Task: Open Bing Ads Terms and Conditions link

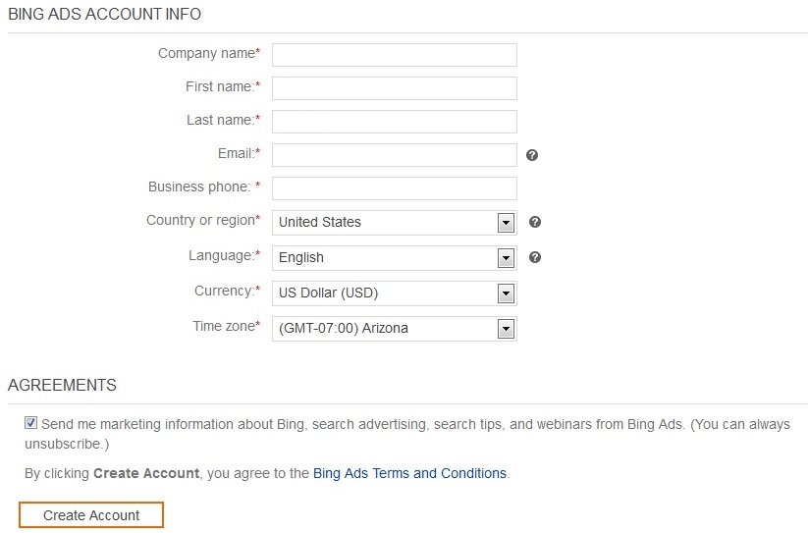Action: [x=409, y=473]
